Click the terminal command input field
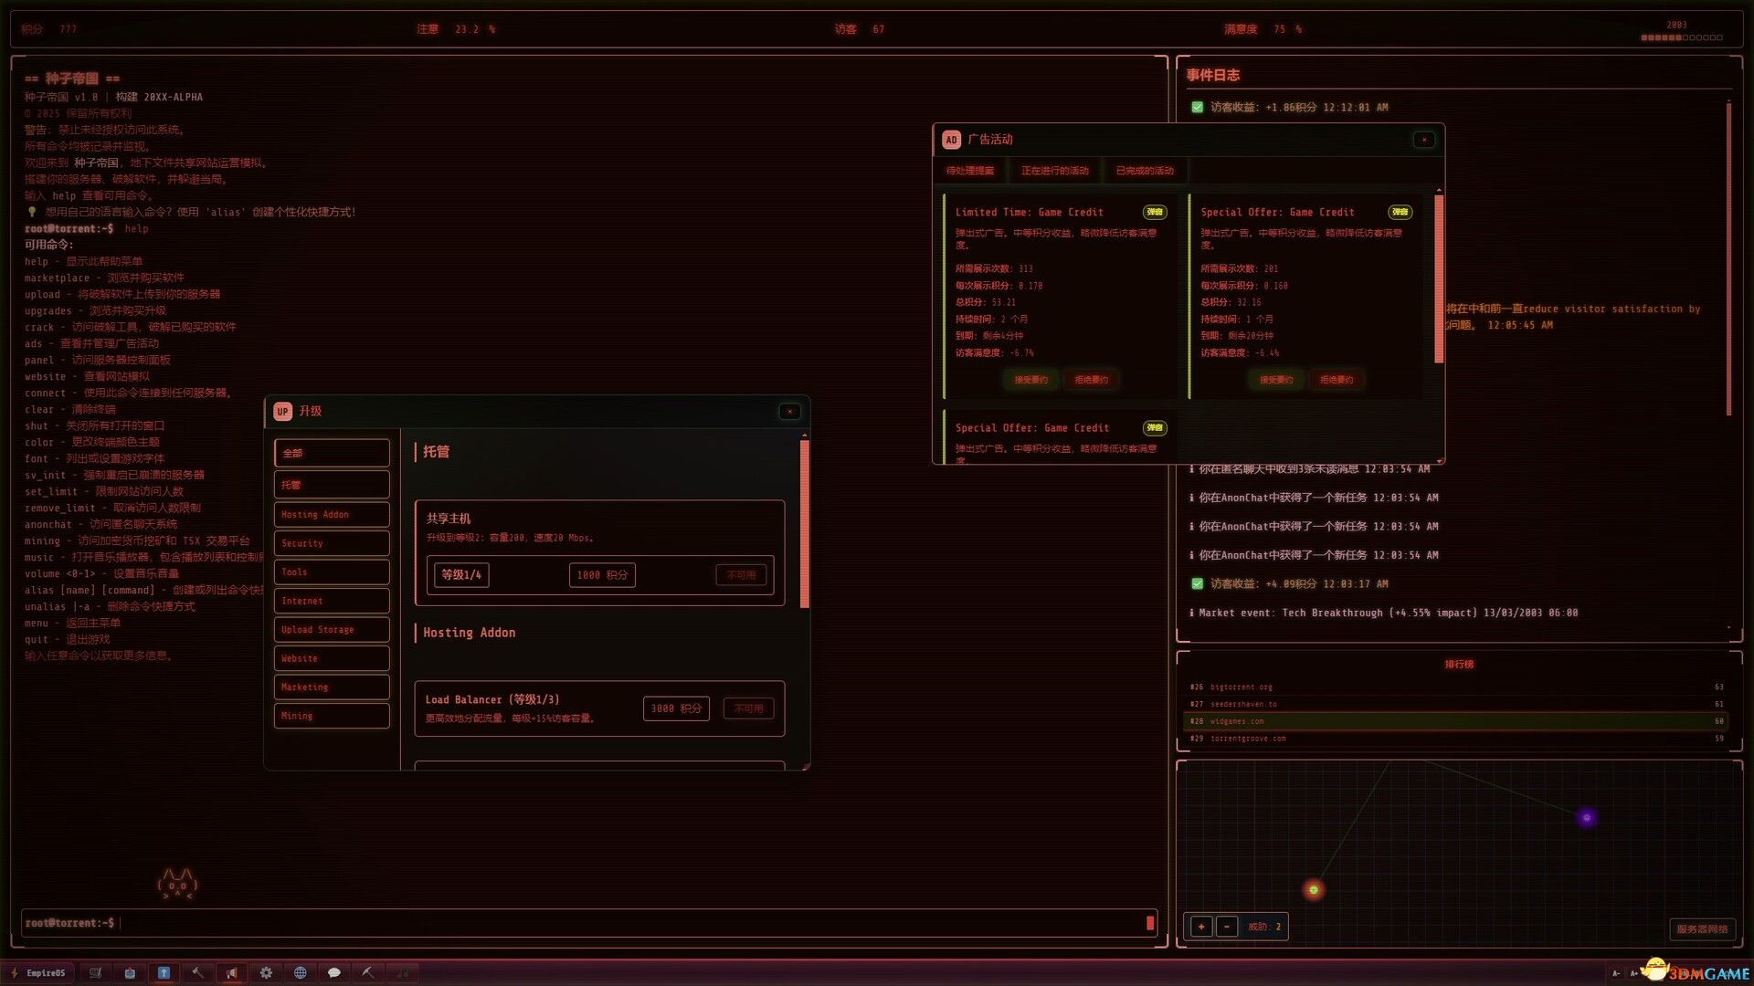The image size is (1754, 986). (585, 923)
